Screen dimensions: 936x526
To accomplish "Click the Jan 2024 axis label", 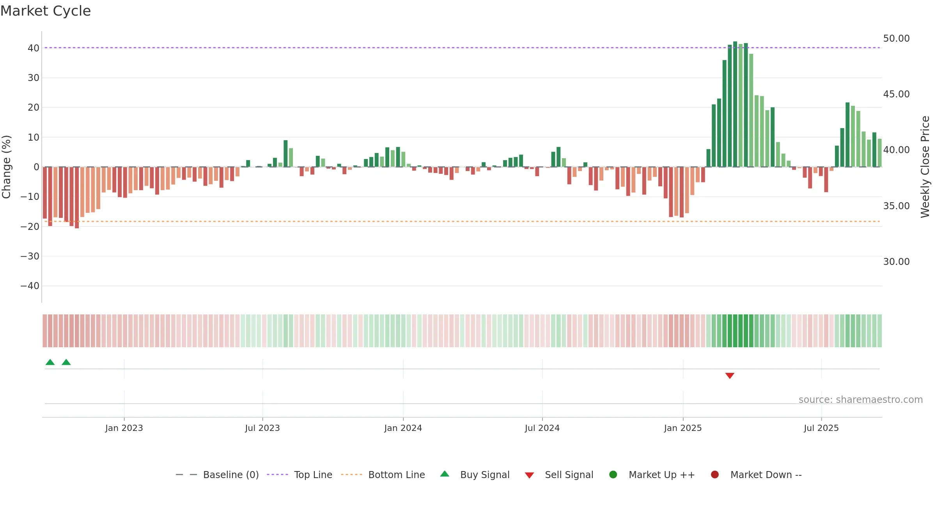I will pos(403,428).
